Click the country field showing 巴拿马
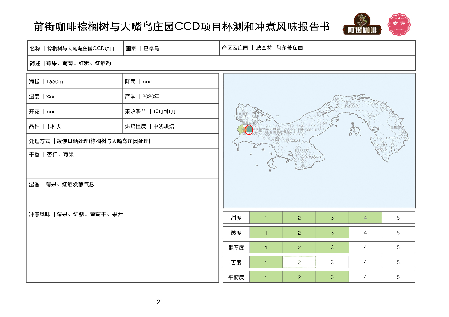449x317 pixels. coord(171,48)
